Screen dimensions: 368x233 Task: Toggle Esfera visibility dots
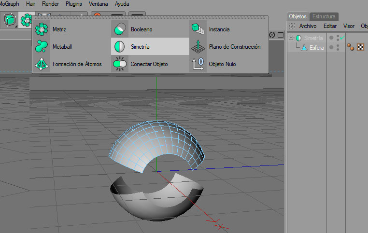pyautogui.click(x=338, y=47)
